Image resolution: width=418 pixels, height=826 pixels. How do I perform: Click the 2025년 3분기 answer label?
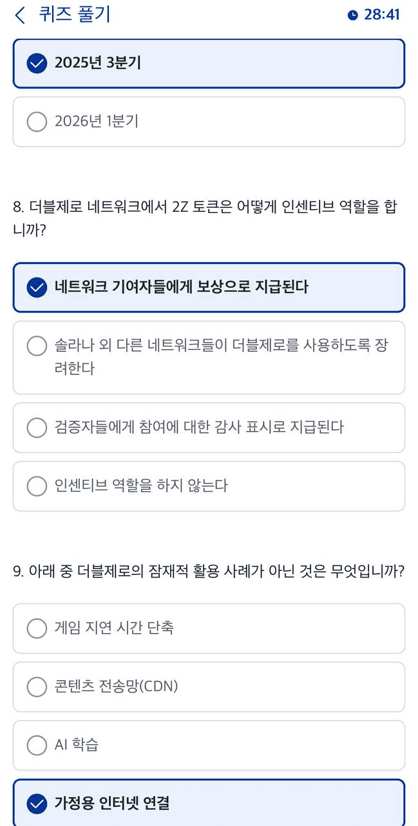pyautogui.click(x=98, y=63)
